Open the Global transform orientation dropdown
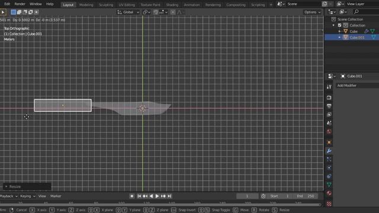This screenshot has height=213, width=379. click(128, 12)
